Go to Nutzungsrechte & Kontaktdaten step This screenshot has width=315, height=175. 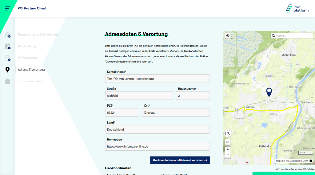[39, 35]
